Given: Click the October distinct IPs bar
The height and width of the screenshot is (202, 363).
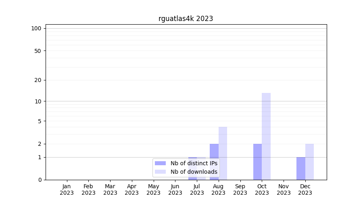Looking at the screenshot, I should coord(257,162).
